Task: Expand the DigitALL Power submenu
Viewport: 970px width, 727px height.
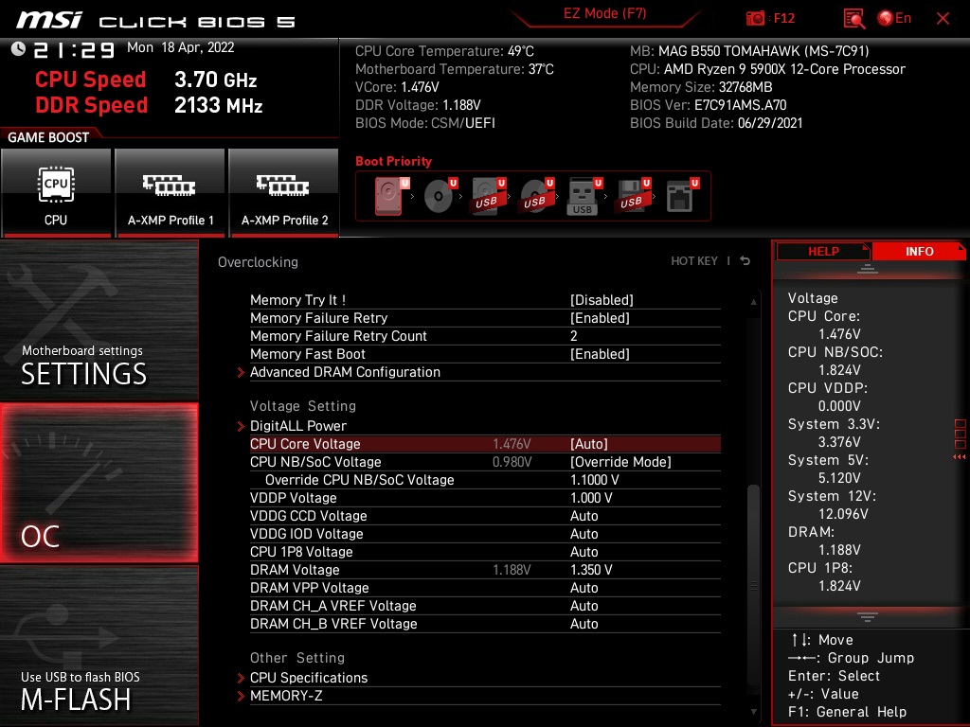Action: (296, 425)
